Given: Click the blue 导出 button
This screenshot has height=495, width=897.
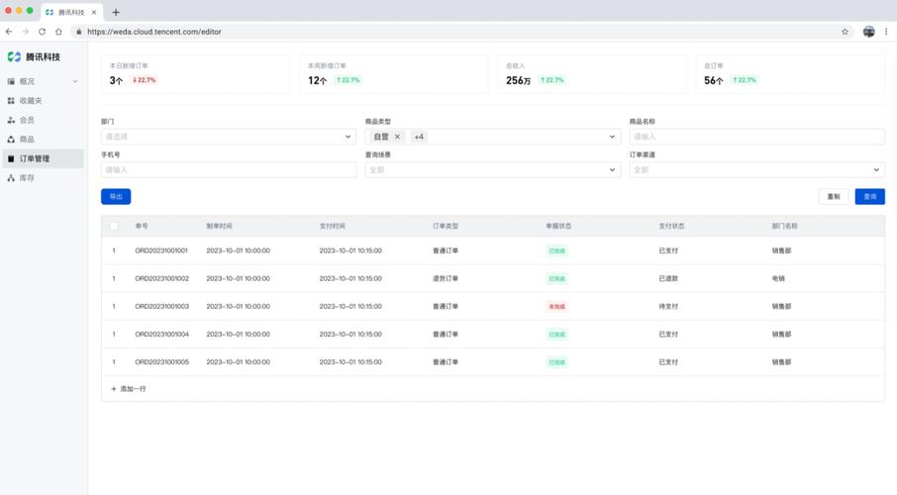Looking at the screenshot, I should pos(116,197).
